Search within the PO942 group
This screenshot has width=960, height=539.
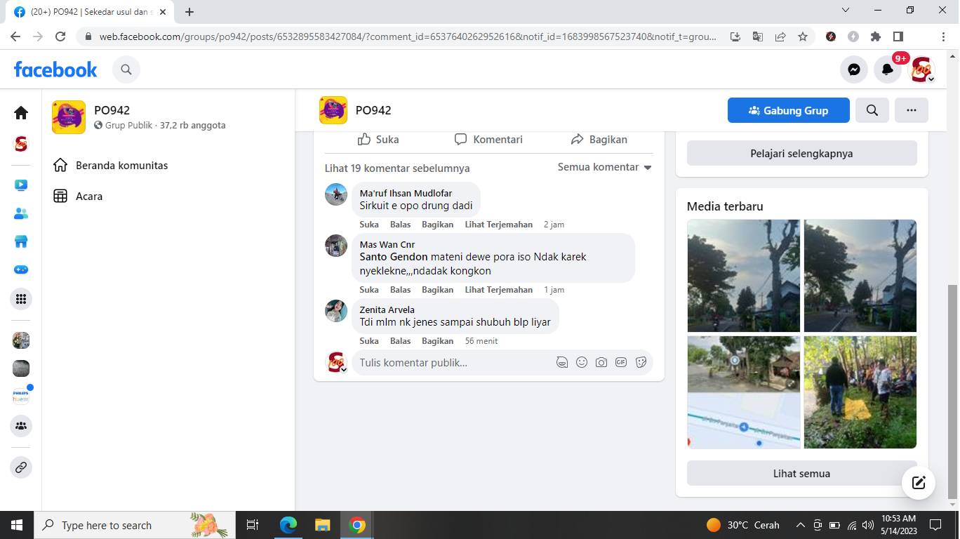click(x=872, y=110)
